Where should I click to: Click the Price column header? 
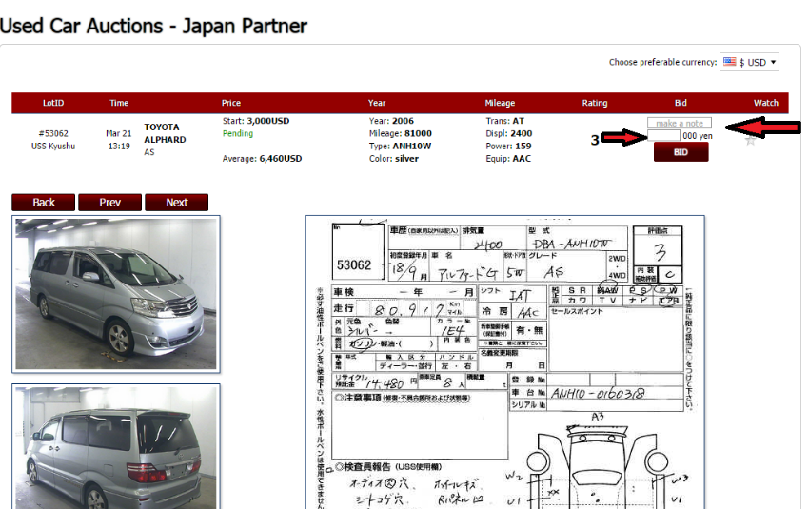(231, 103)
